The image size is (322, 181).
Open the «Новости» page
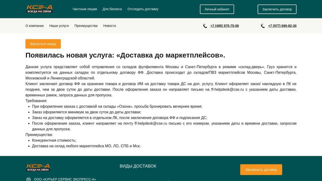(x=109, y=26)
